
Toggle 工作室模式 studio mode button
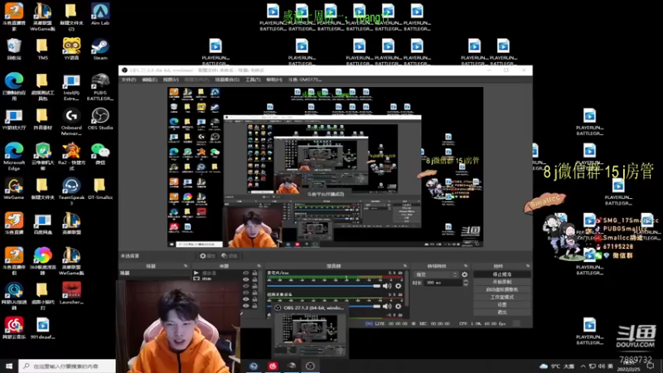[502, 298]
